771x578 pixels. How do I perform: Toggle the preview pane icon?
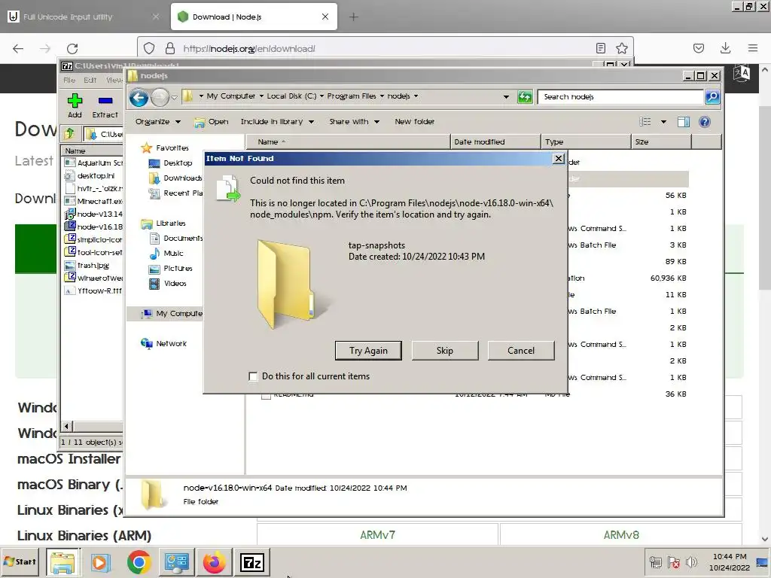[684, 122]
